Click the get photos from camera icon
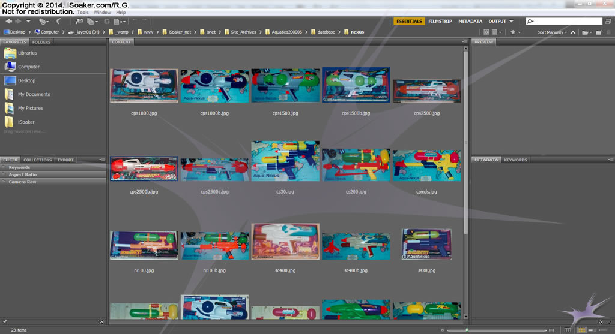This screenshot has height=334, width=615. pyautogui.click(x=79, y=21)
